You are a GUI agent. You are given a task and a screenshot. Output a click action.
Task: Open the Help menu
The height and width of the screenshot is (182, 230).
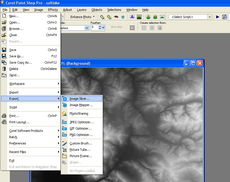click(145, 10)
